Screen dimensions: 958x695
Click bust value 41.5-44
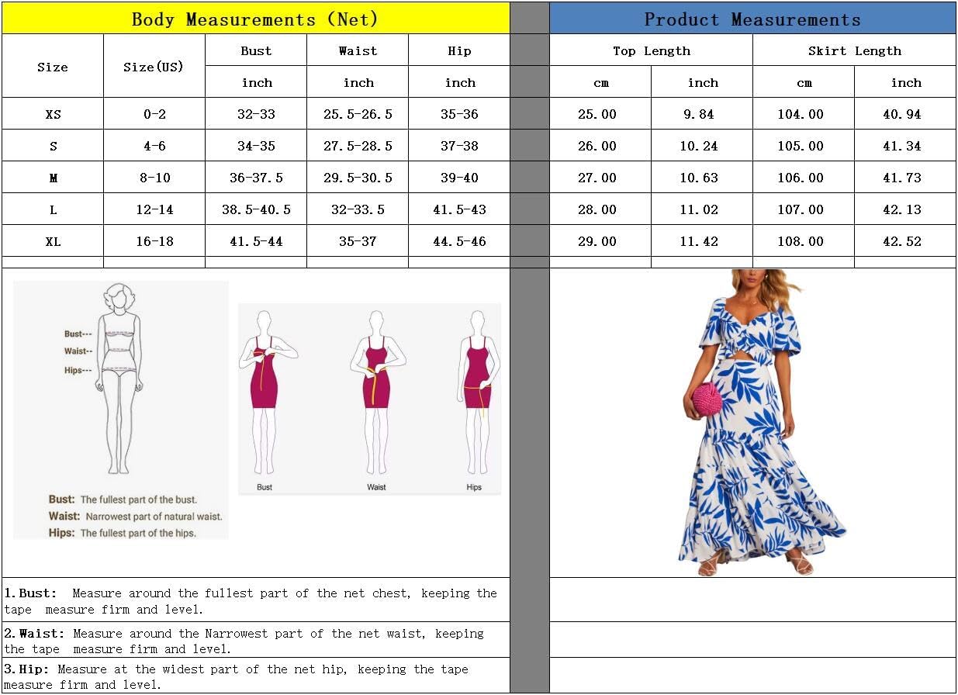(x=256, y=241)
